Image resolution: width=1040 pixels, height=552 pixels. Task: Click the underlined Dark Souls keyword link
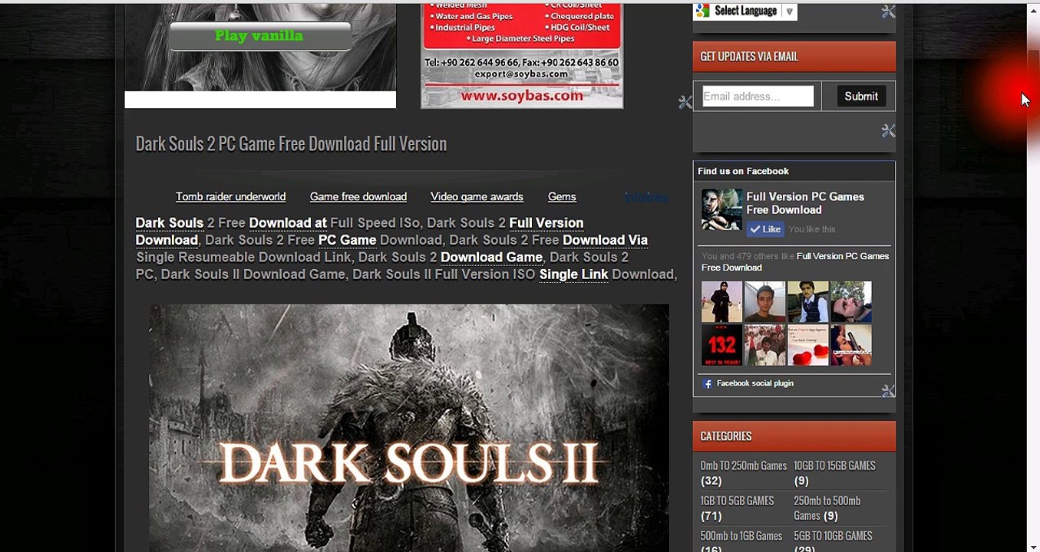[169, 223]
